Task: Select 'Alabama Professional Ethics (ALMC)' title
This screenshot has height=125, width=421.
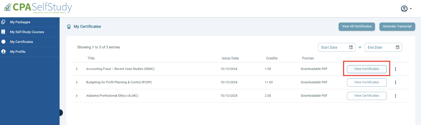Action: pos(112,96)
